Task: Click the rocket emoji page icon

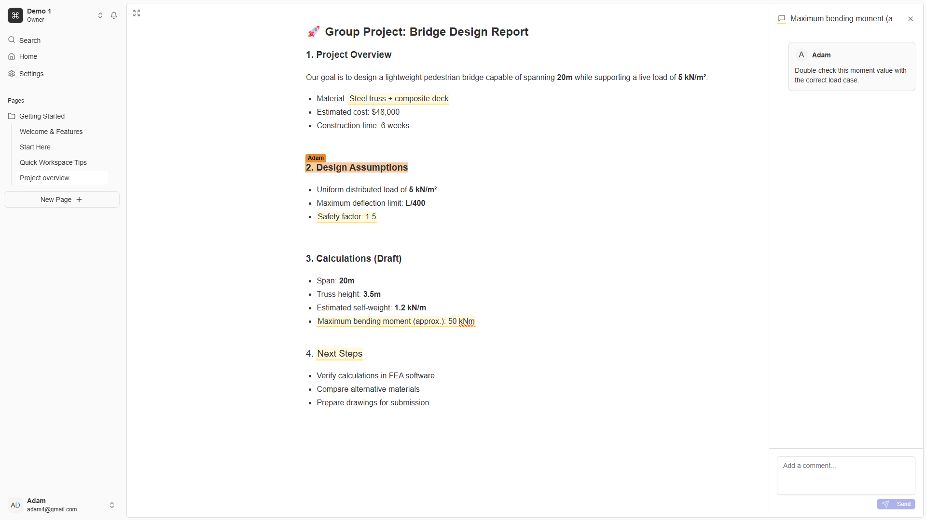Action: pyautogui.click(x=314, y=32)
